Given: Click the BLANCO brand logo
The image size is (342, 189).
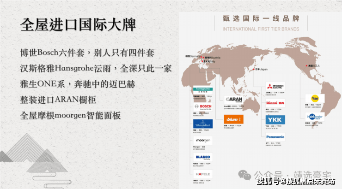Looking at the screenshot, I should tap(203, 157).
